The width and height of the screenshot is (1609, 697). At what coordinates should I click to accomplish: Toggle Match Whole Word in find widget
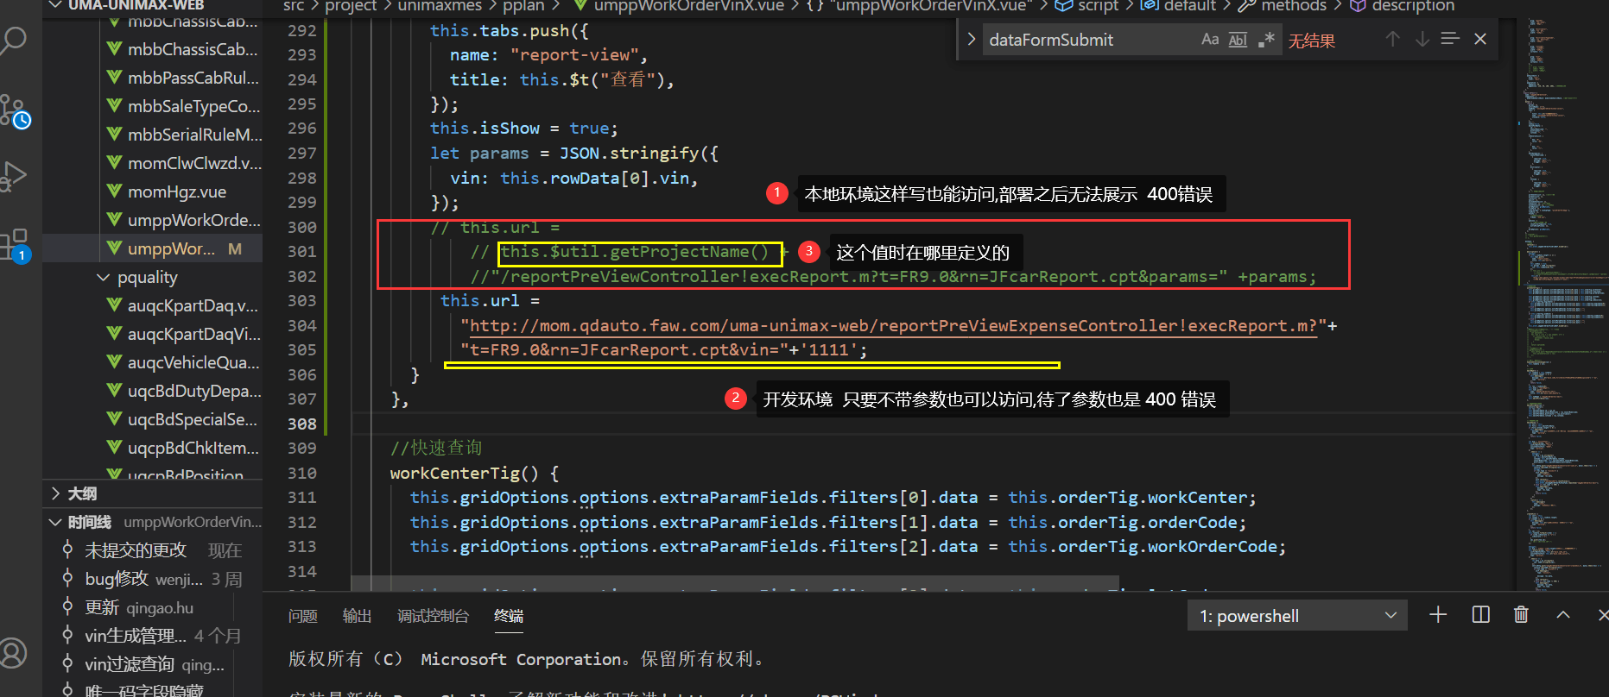(x=1238, y=40)
